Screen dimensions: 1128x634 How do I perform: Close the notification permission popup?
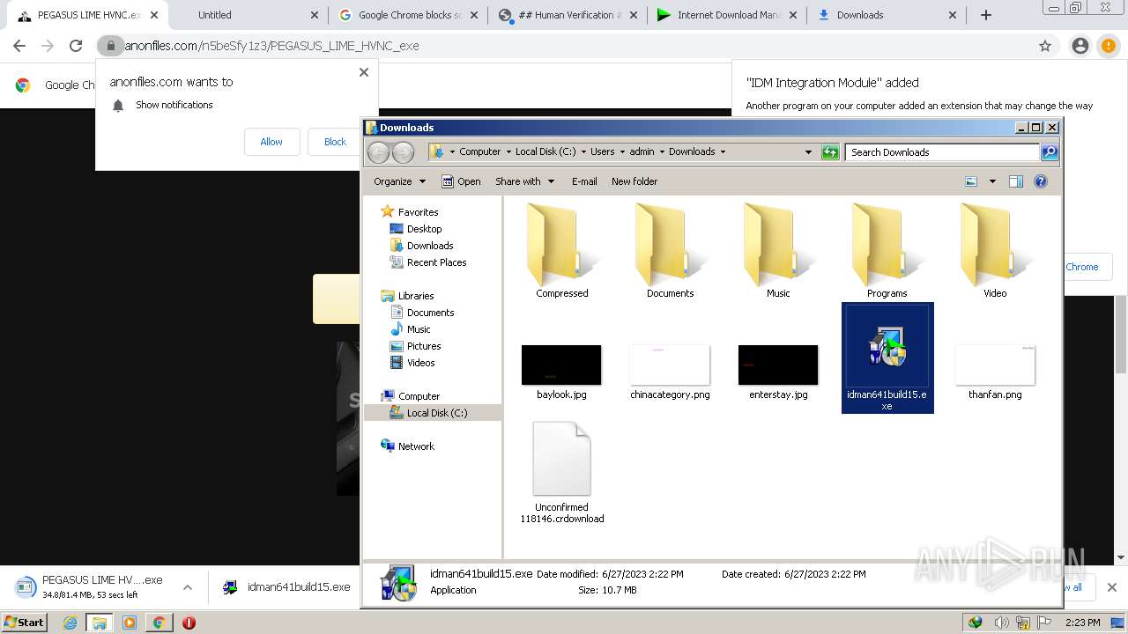click(x=364, y=72)
